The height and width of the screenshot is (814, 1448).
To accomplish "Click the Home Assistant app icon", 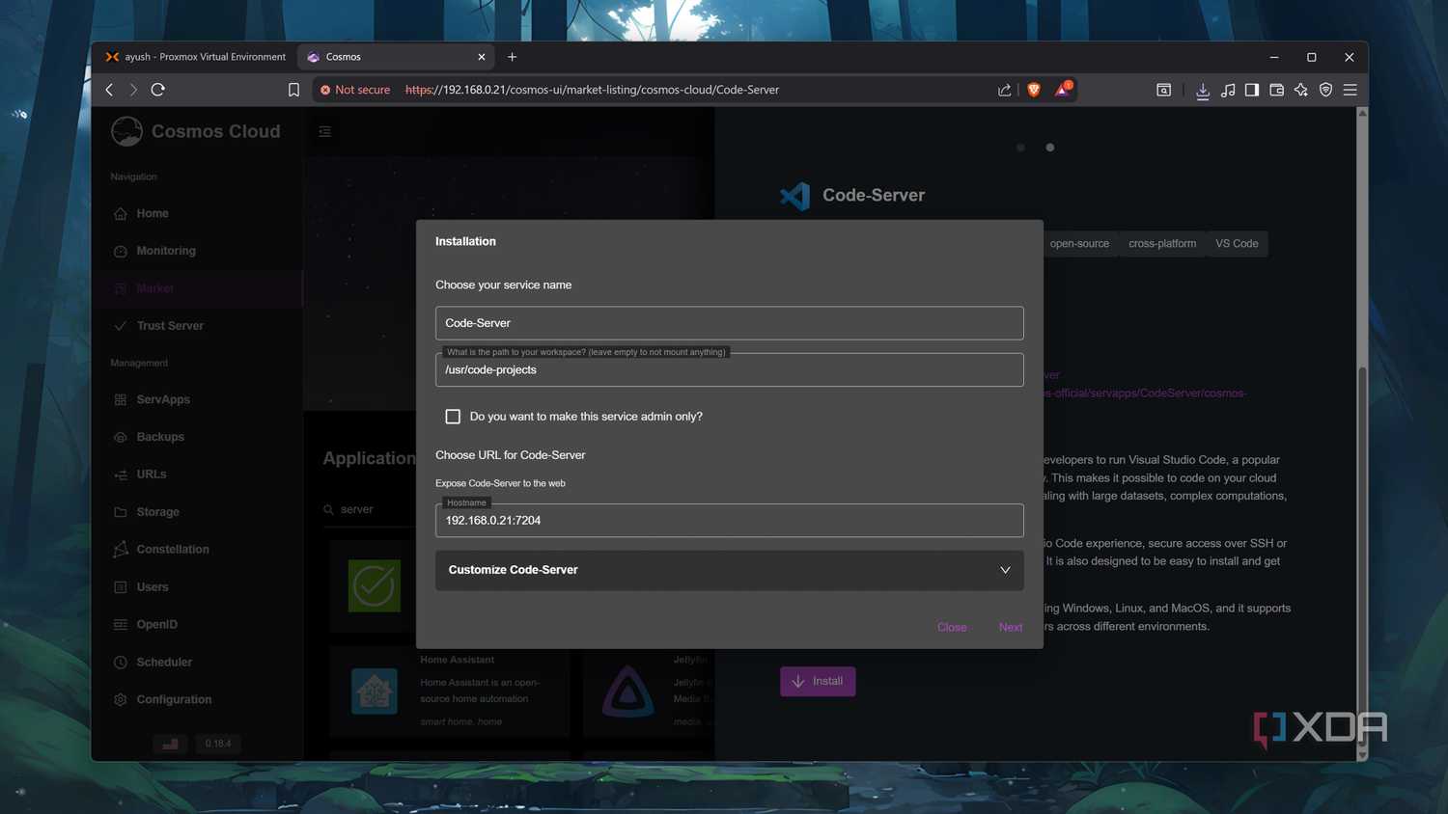I will (x=375, y=691).
